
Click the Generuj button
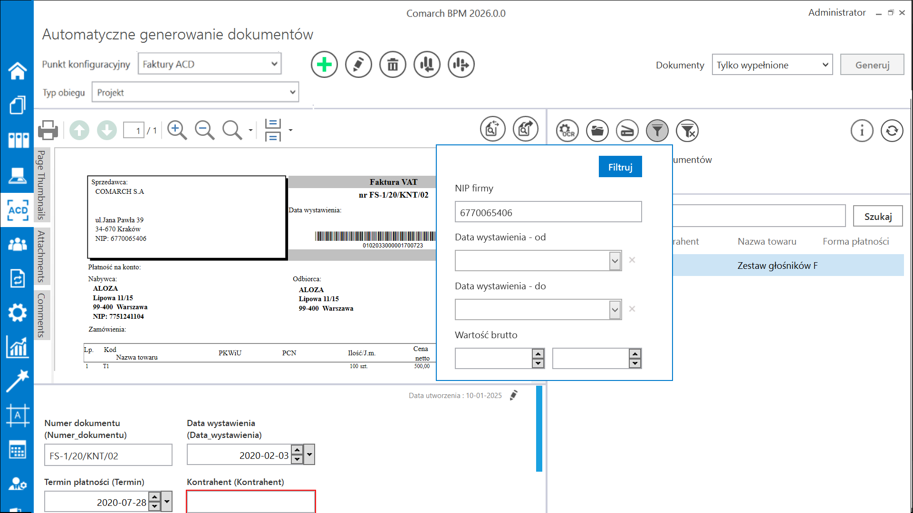coord(872,65)
